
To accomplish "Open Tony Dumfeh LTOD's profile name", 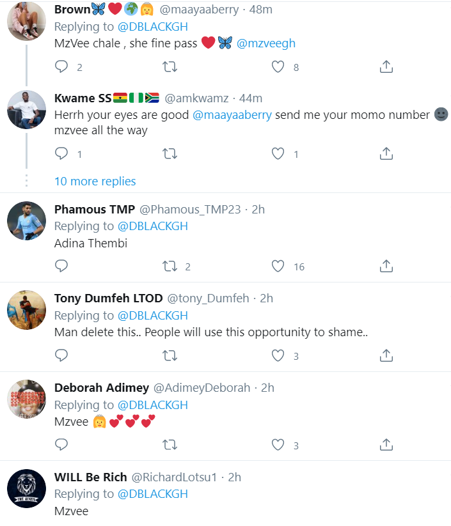I will tap(107, 298).
